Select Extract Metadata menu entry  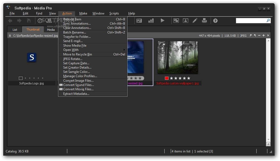tap(93, 94)
